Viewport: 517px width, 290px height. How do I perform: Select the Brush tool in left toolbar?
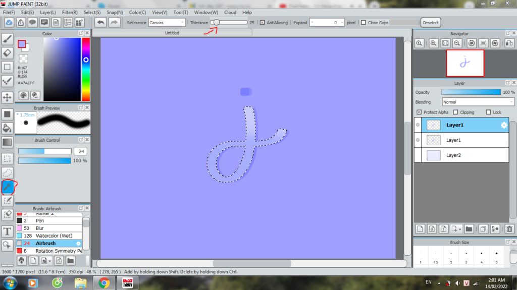coord(7,39)
